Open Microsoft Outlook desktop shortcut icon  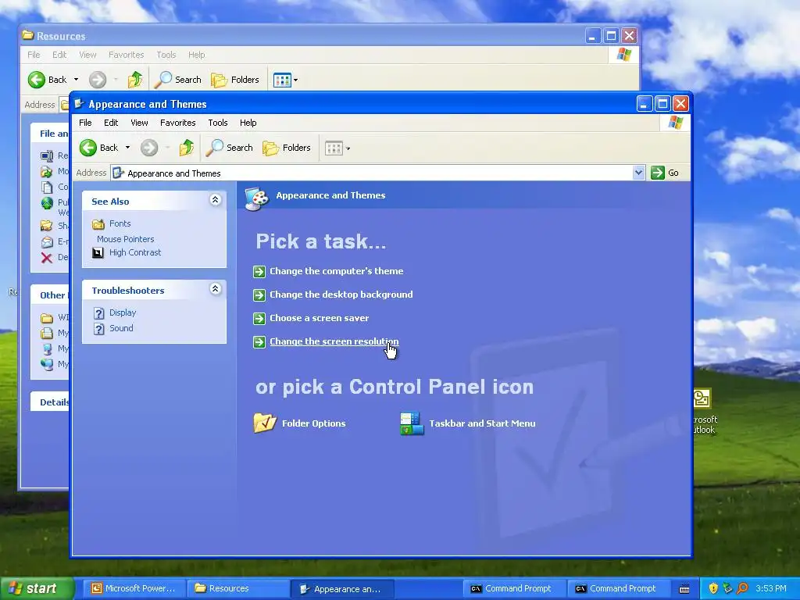702,398
